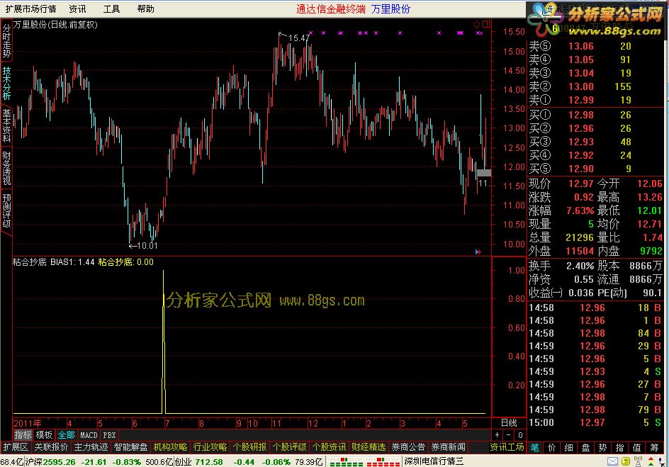The height and width of the screenshot is (467, 669).
Task: Click the antenna connection icon in the status bar
Action: click(639, 461)
